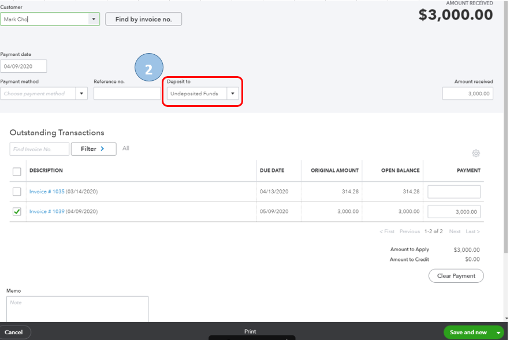Click the Next pagination link

455,231
